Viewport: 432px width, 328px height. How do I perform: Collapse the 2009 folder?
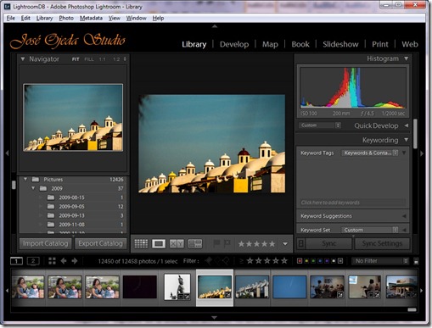coord(33,188)
